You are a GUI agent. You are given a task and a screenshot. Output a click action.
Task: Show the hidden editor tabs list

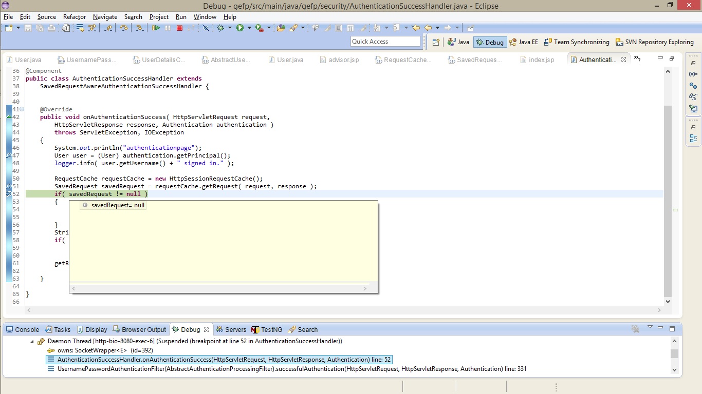click(637, 59)
